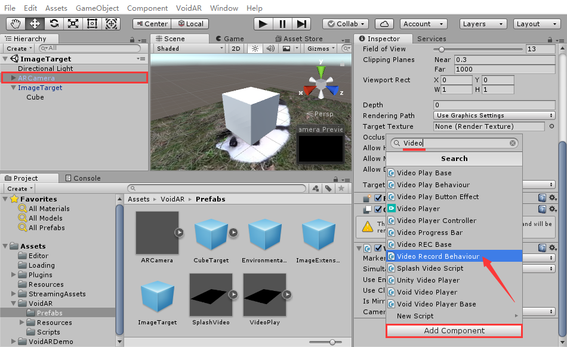This screenshot has height=347, width=567.
Task: Click Search by Type icon in Project
Action: (x=316, y=188)
